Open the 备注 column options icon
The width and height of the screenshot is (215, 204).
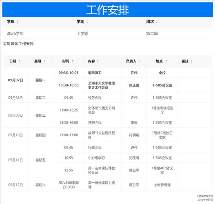click(x=191, y=61)
